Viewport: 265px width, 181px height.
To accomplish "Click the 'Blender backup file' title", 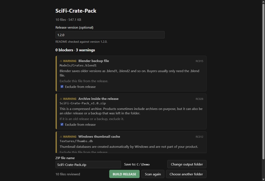I will (94, 61).
